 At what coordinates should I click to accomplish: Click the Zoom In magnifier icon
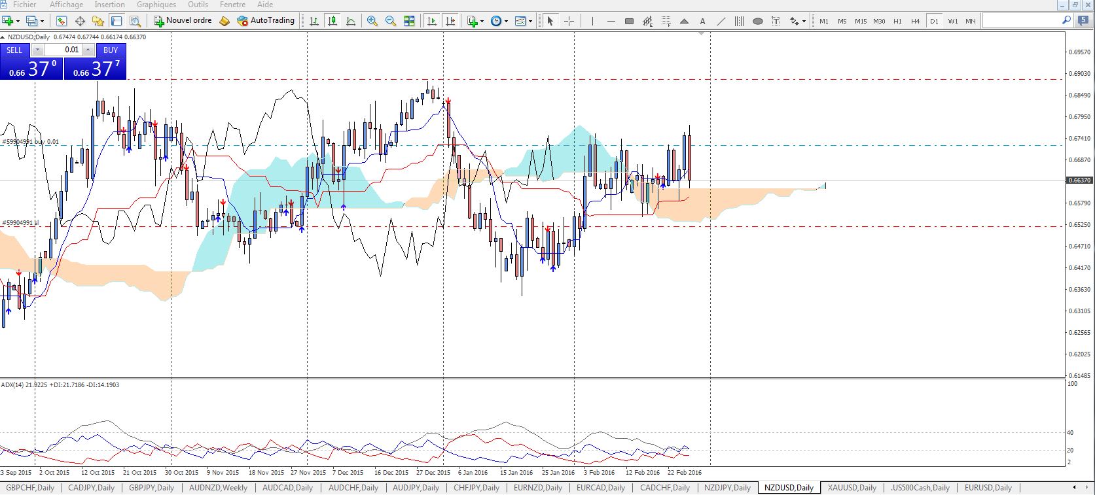[x=372, y=21]
